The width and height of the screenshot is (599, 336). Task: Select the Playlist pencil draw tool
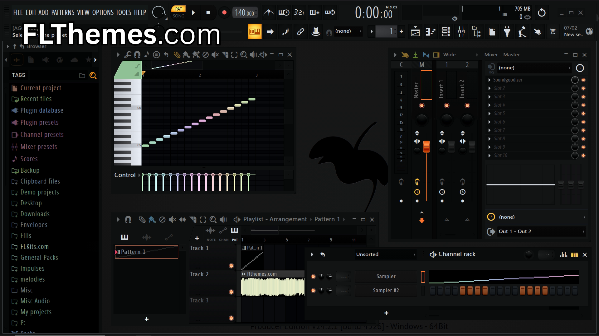click(142, 220)
